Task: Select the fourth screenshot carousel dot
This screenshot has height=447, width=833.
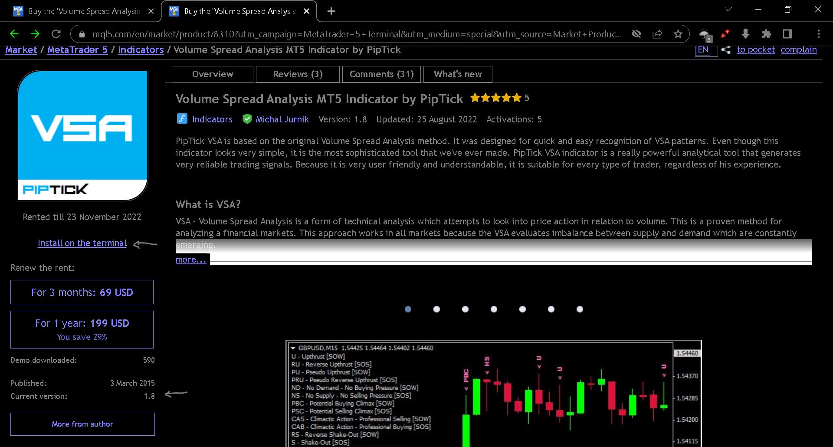Action: 494,309
